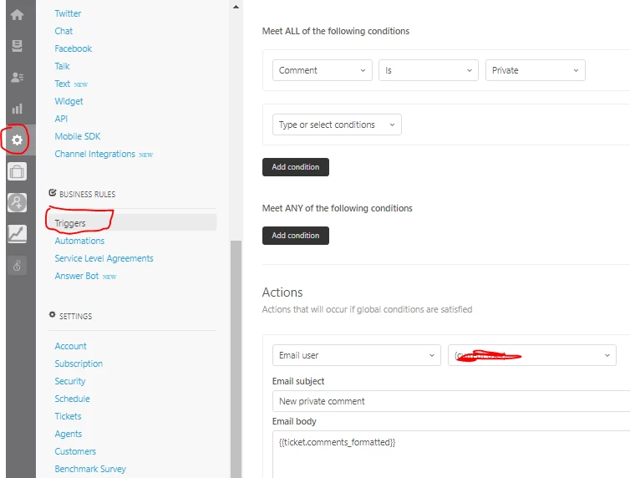Open Channel Integrations page
This screenshot has height=478, width=630.
pyautogui.click(x=94, y=154)
